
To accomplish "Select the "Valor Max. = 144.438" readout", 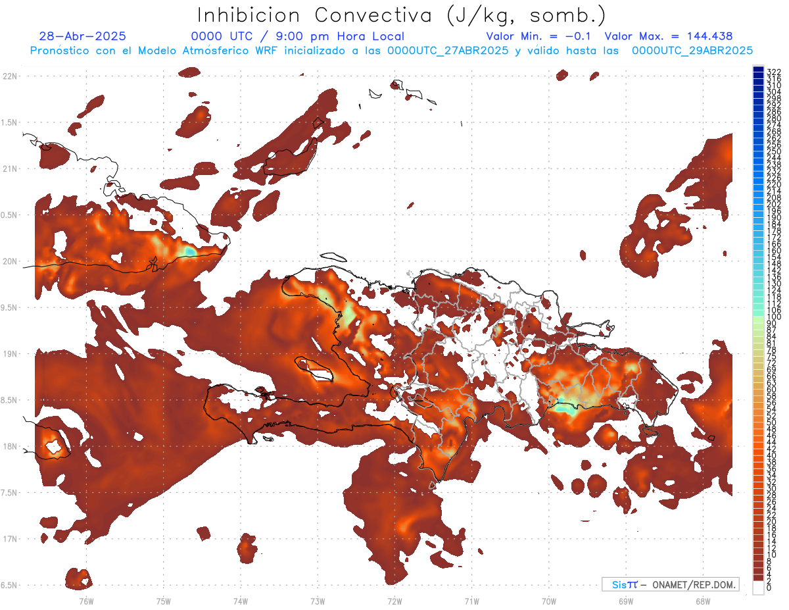I will 669,36.
